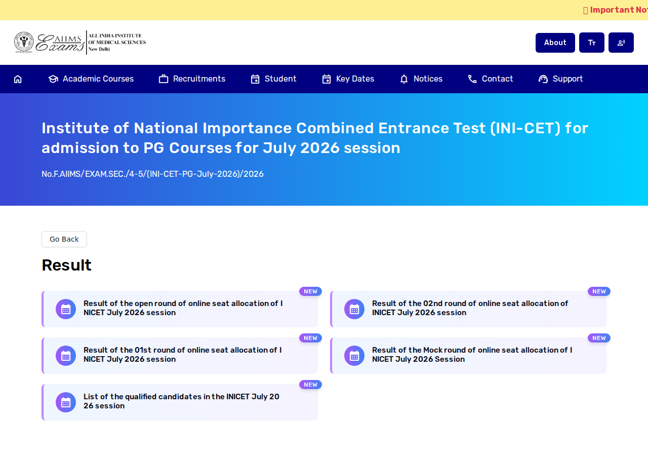648x456 pixels.
Task: Click the About button
Action: pos(555,43)
